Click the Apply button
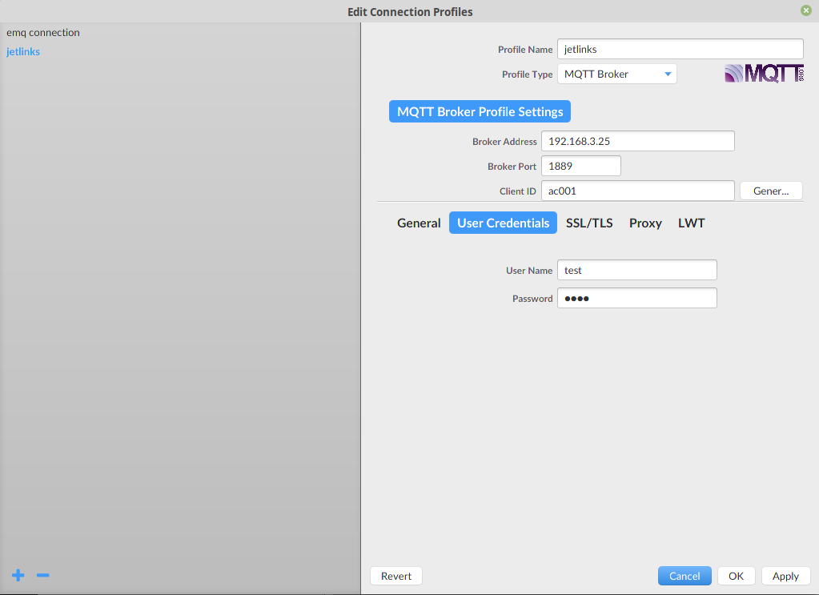This screenshot has width=819, height=595. click(785, 576)
